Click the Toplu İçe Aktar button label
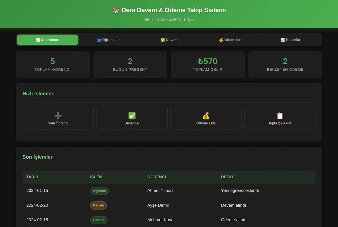The image size is (338, 227). pyautogui.click(x=280, y=123)
